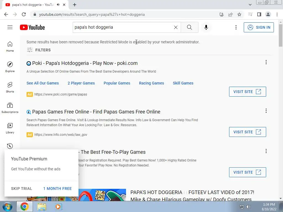The image size is (283, 212).
Task: Toggle Chrome side panel icon
Action: [x=259, y=14]
